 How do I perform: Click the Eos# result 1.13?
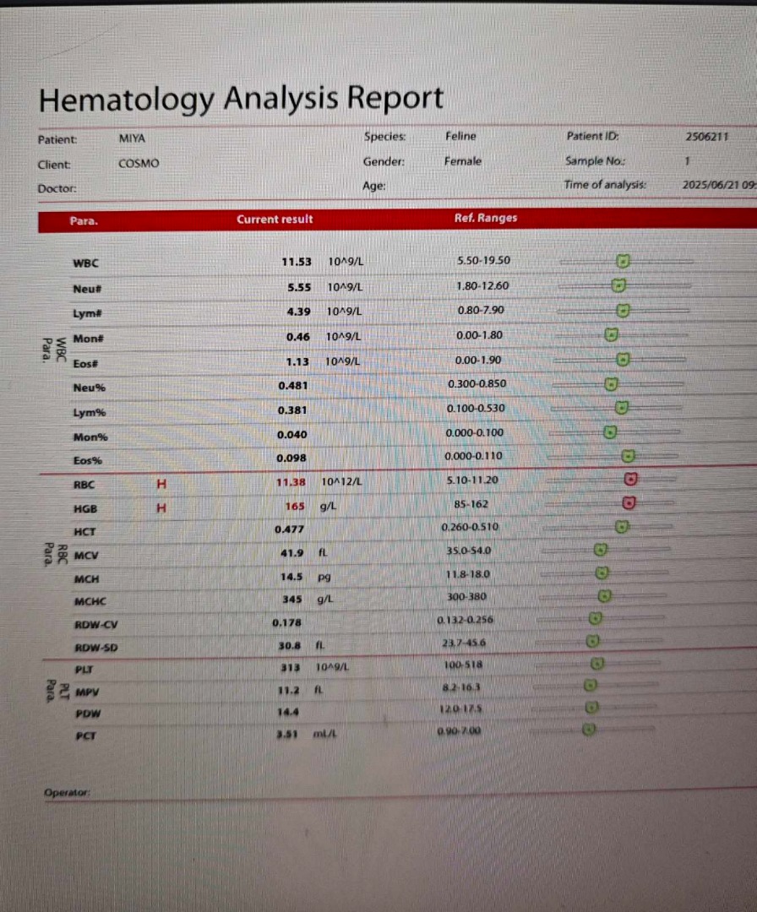tap(297, 361)
